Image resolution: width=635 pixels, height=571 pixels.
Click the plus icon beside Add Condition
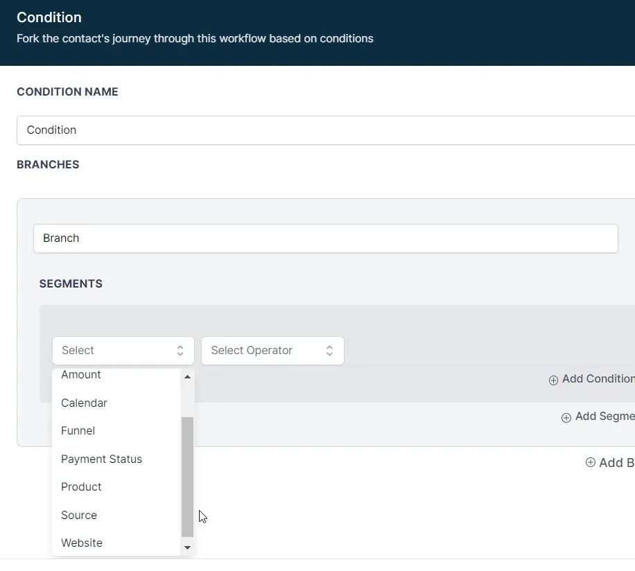[553, 380]
